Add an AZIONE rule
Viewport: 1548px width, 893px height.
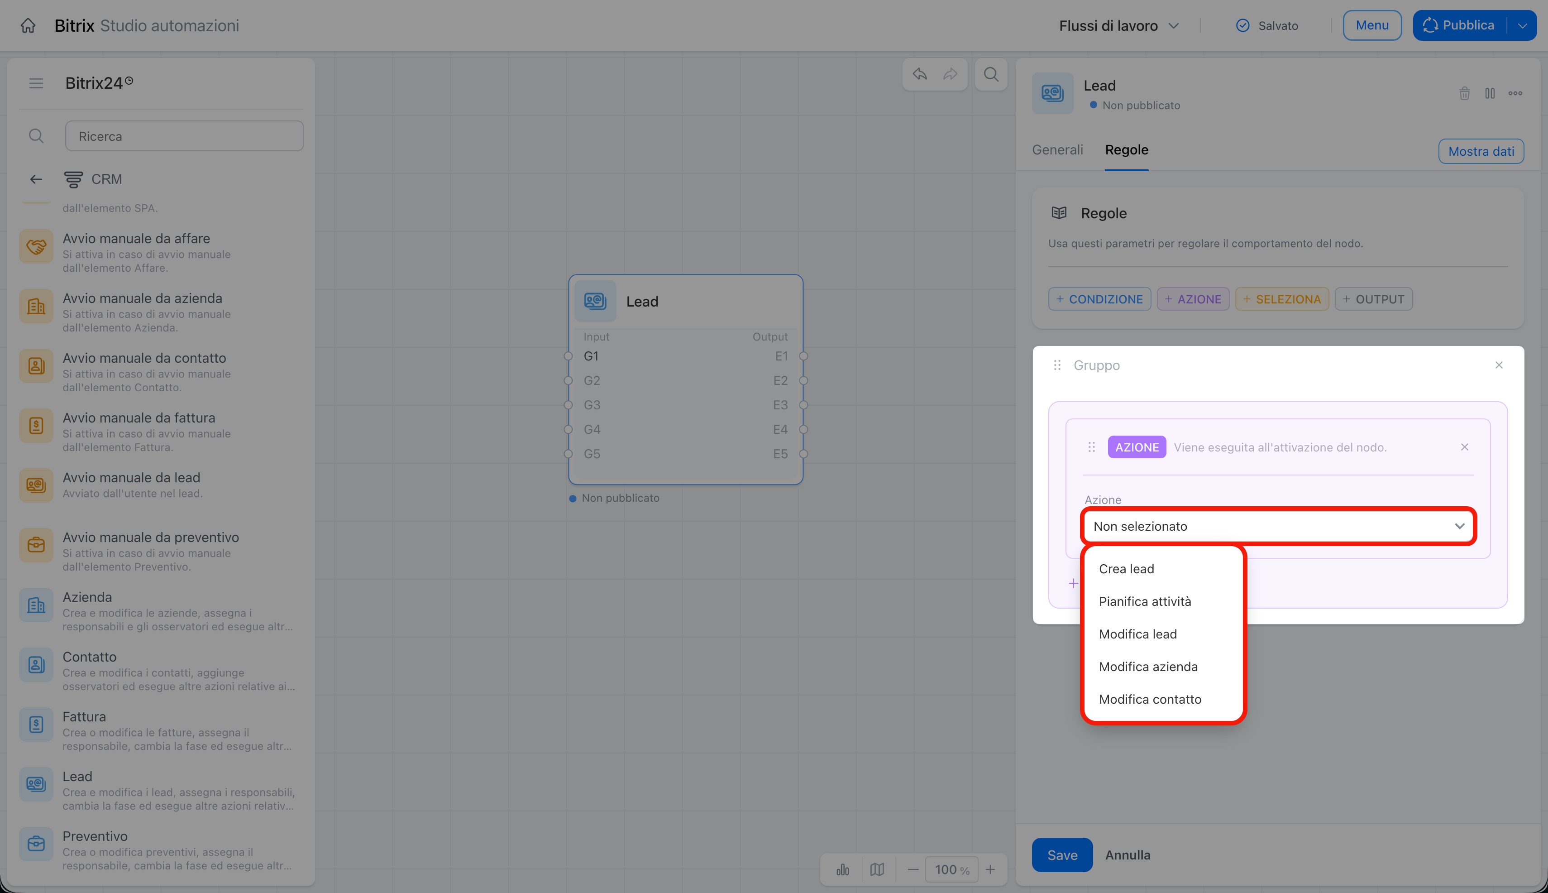coord(1193,299)
